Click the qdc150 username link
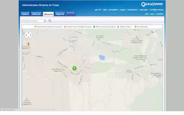 point(98,10)
